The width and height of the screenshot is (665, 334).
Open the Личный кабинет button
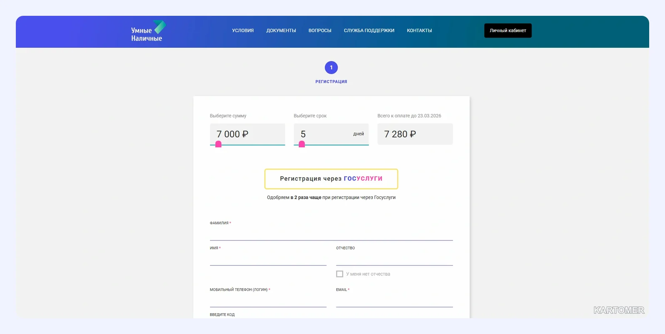508,30
